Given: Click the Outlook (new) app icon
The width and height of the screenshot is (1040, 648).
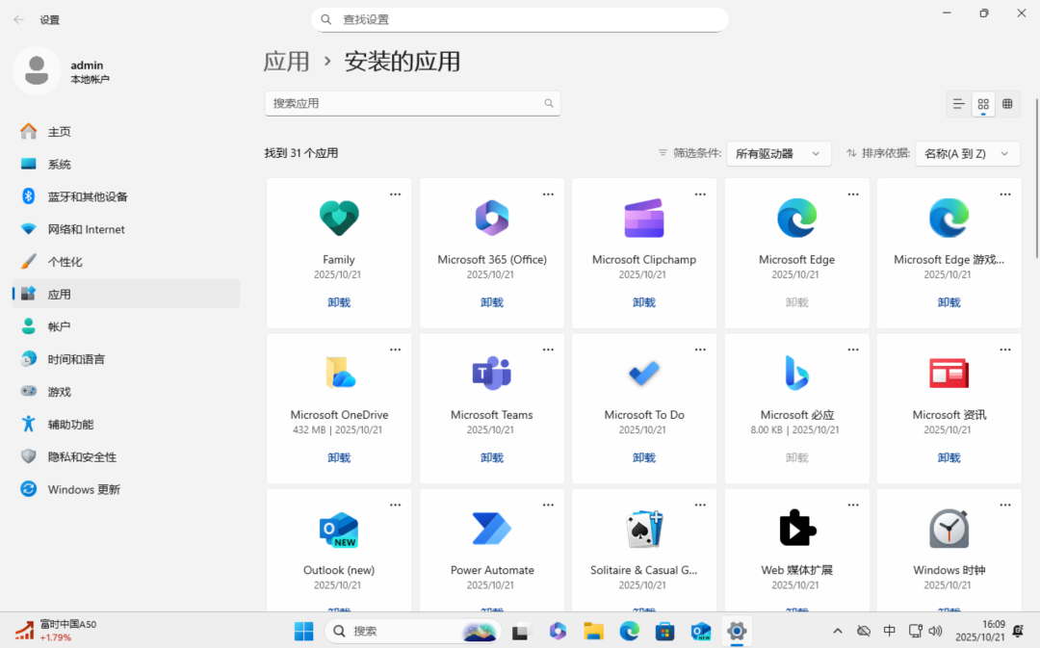Looking at the screenshot, I should point(339,529).
